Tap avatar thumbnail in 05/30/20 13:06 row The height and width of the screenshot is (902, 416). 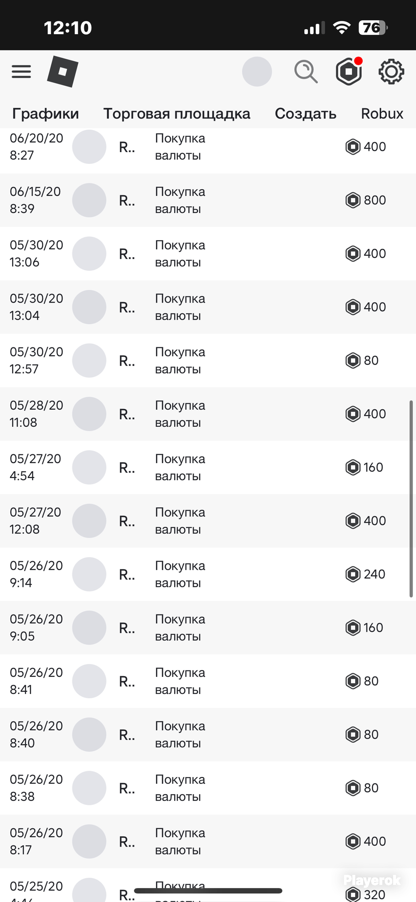coord(89,253)
